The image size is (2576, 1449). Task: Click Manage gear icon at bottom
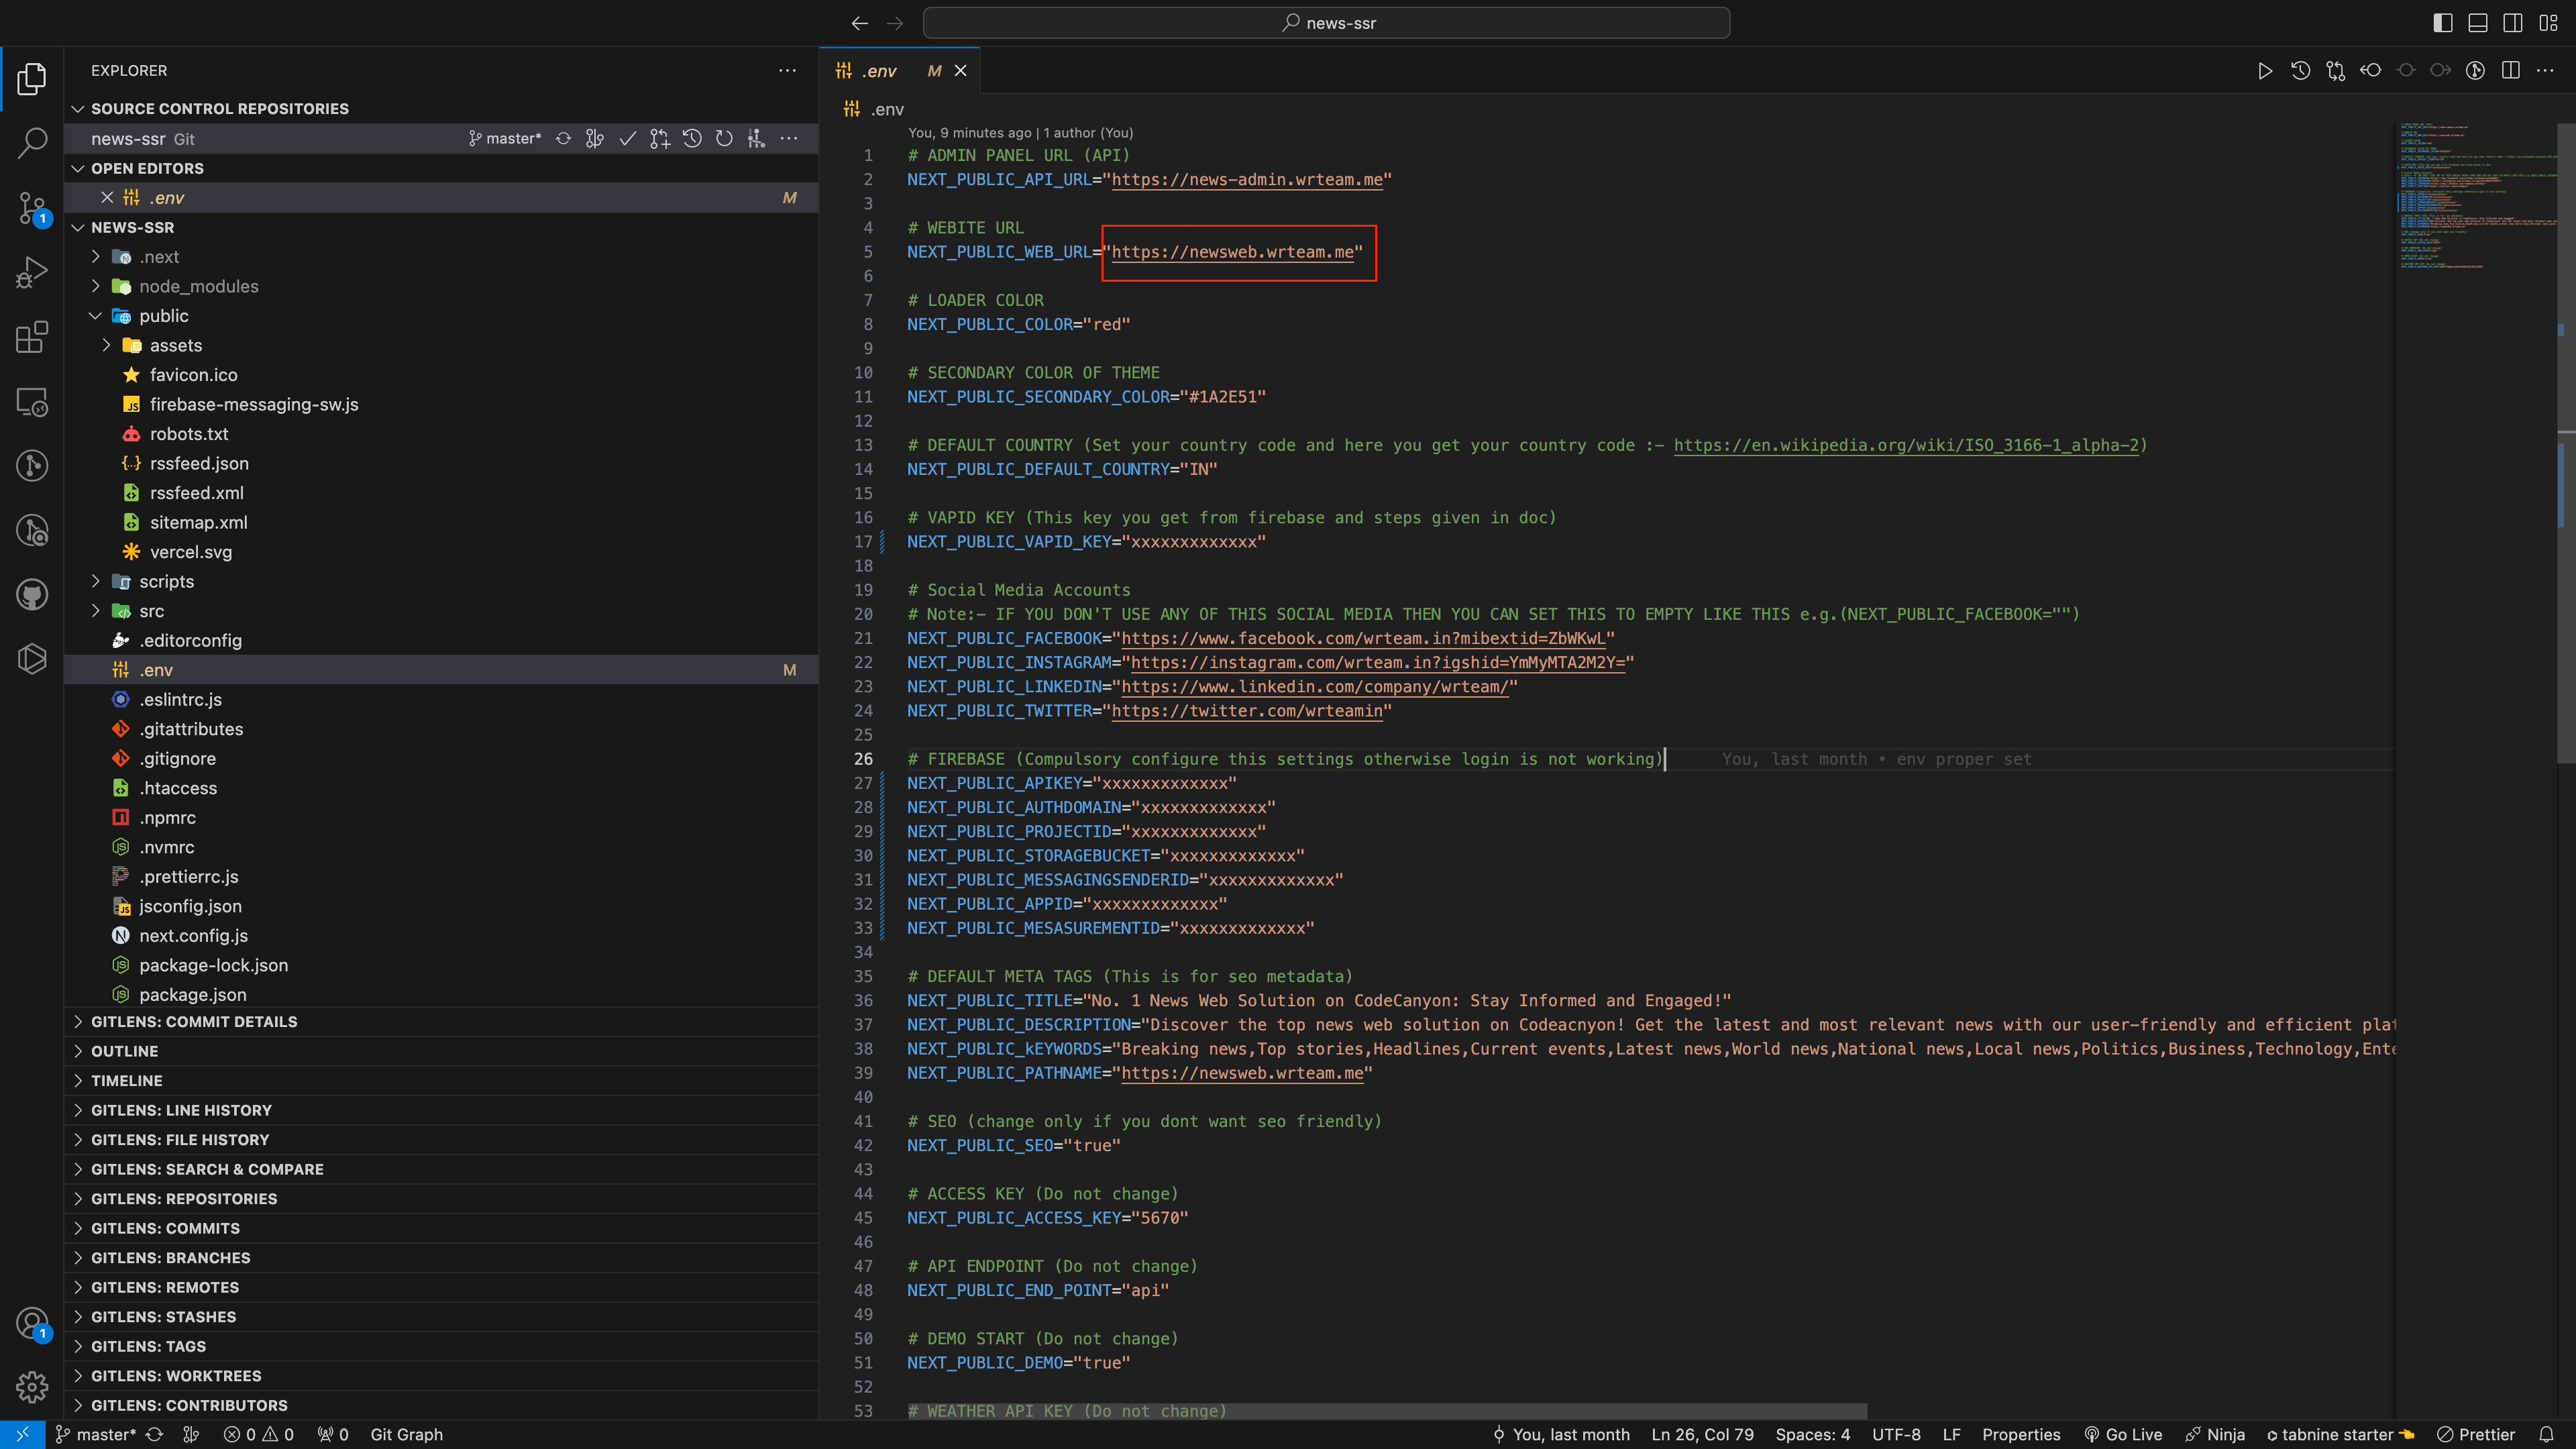click(x=32, y=1387)
